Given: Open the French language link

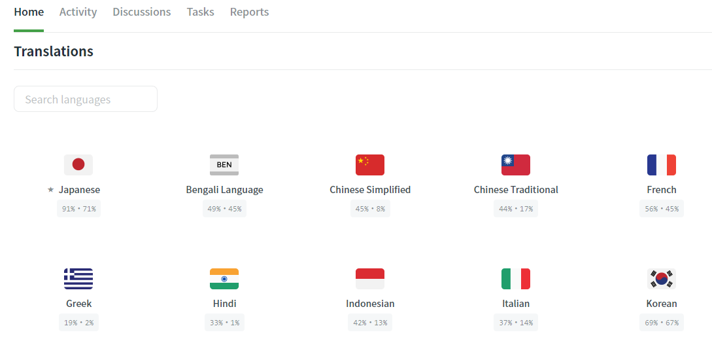Looking at the screenshot, I should tap(662, 190).
